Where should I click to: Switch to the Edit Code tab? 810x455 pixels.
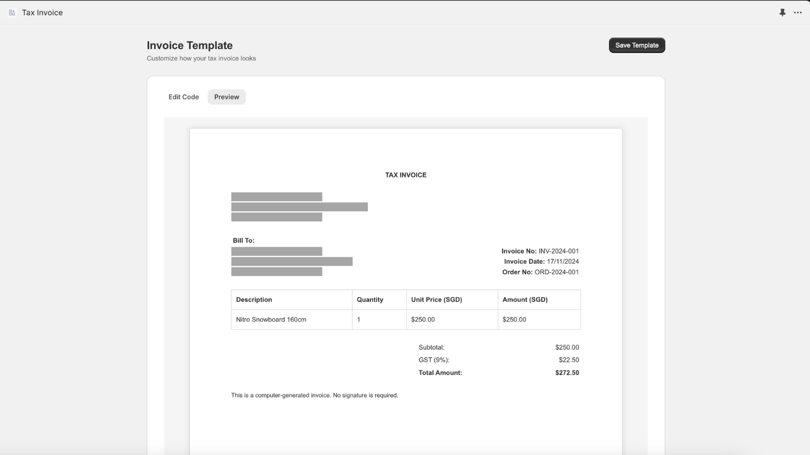pos(183,97)
